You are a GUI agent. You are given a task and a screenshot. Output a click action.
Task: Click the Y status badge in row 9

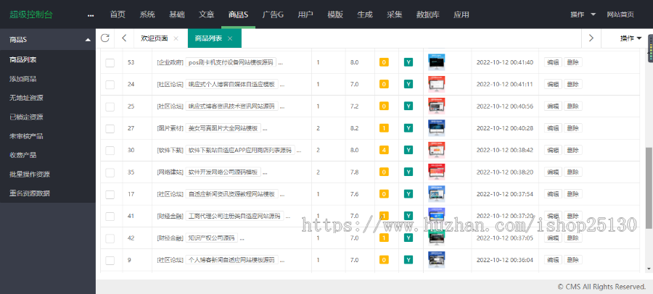click(x=408, y=260)
